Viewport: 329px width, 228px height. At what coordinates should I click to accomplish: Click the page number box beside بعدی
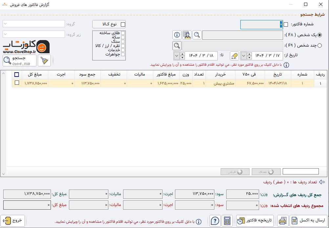[x=301, y=171]
